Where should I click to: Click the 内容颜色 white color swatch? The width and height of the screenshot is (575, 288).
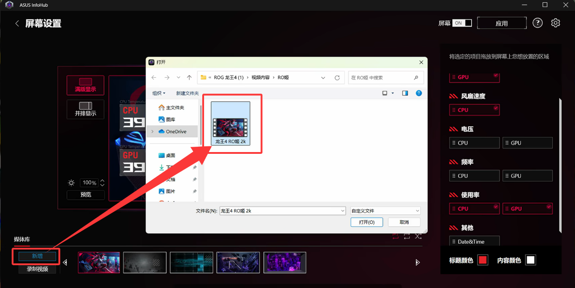click(530, 260)
